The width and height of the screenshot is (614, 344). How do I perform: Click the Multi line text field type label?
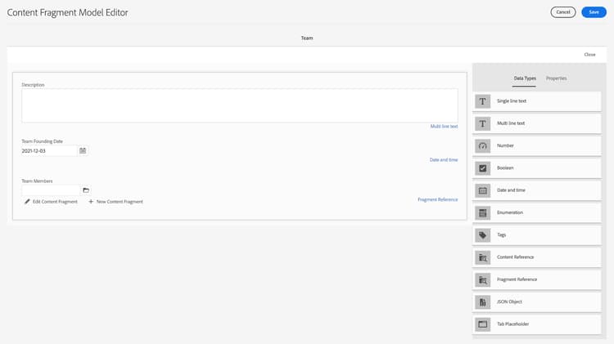pyautogui.click(x=444, y=127)
